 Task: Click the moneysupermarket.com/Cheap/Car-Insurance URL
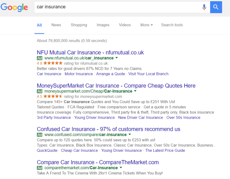point(88,91)
